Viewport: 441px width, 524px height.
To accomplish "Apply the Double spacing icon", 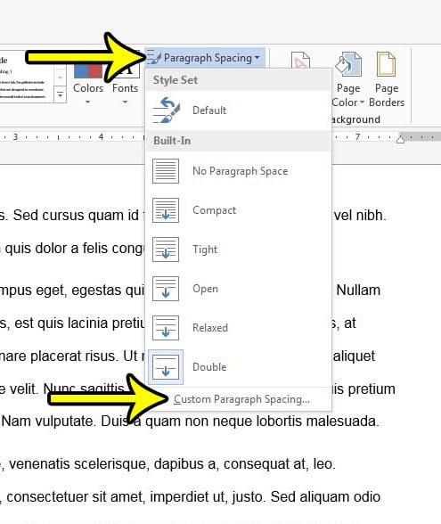I will (x=166, y=367).
